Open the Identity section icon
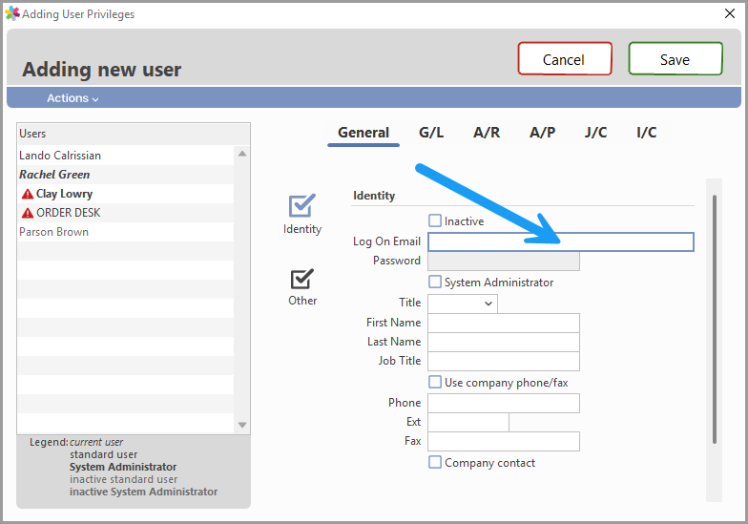 click(x=301, y=206)
